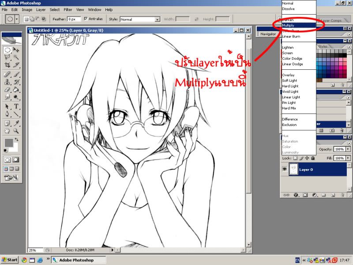Open the Filter menu
Image resolution: width=353 pixels, height=265 pixels.
click(x=68, y=10)
